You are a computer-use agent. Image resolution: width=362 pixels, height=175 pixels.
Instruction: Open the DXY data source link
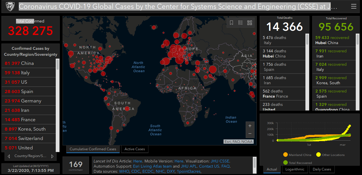[x=171, y=171]
